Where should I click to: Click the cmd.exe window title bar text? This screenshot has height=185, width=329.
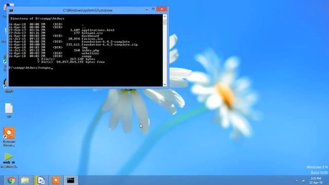tap(88, 10)
